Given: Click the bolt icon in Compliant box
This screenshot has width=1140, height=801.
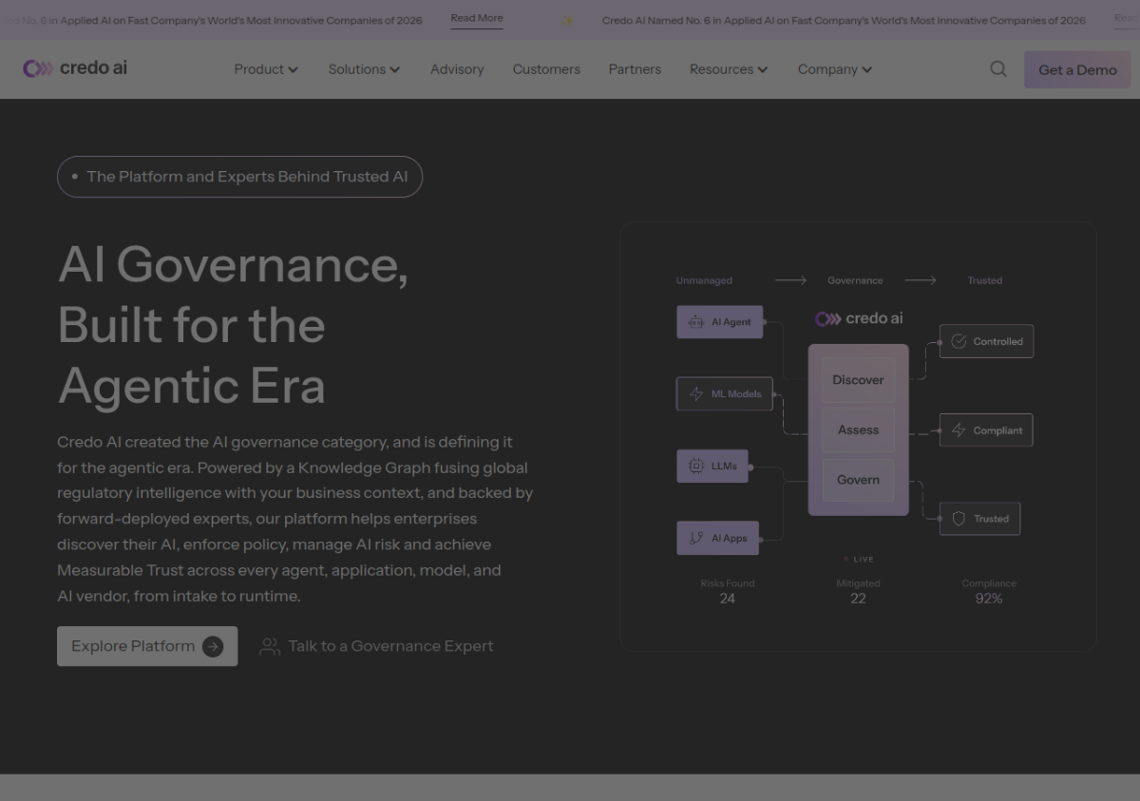Looking at the screenshot, I should click(959, 430).
